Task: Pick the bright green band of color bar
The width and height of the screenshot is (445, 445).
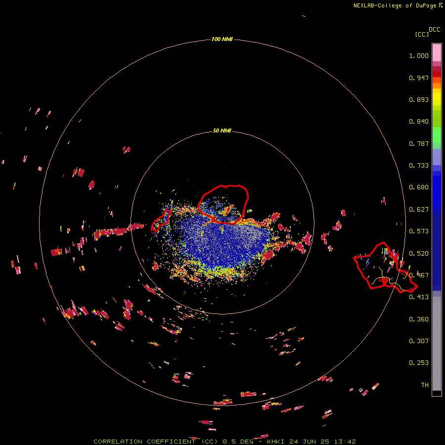Action: (437, 135)
